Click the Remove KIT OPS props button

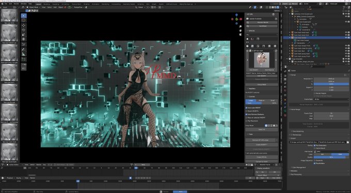(260, 140)
